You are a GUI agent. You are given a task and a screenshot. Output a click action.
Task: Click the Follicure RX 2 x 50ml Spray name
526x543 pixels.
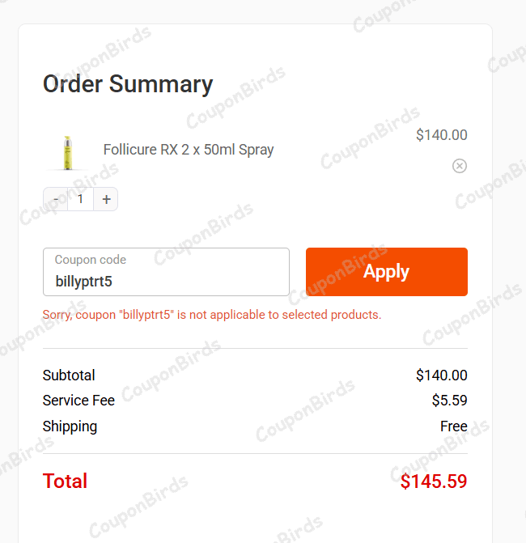pos(189,150)
